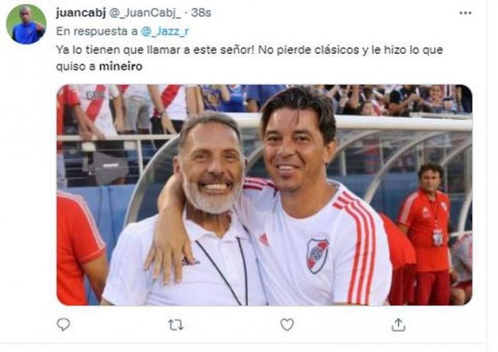Click the display name juancabj

[x=80, y=12]
